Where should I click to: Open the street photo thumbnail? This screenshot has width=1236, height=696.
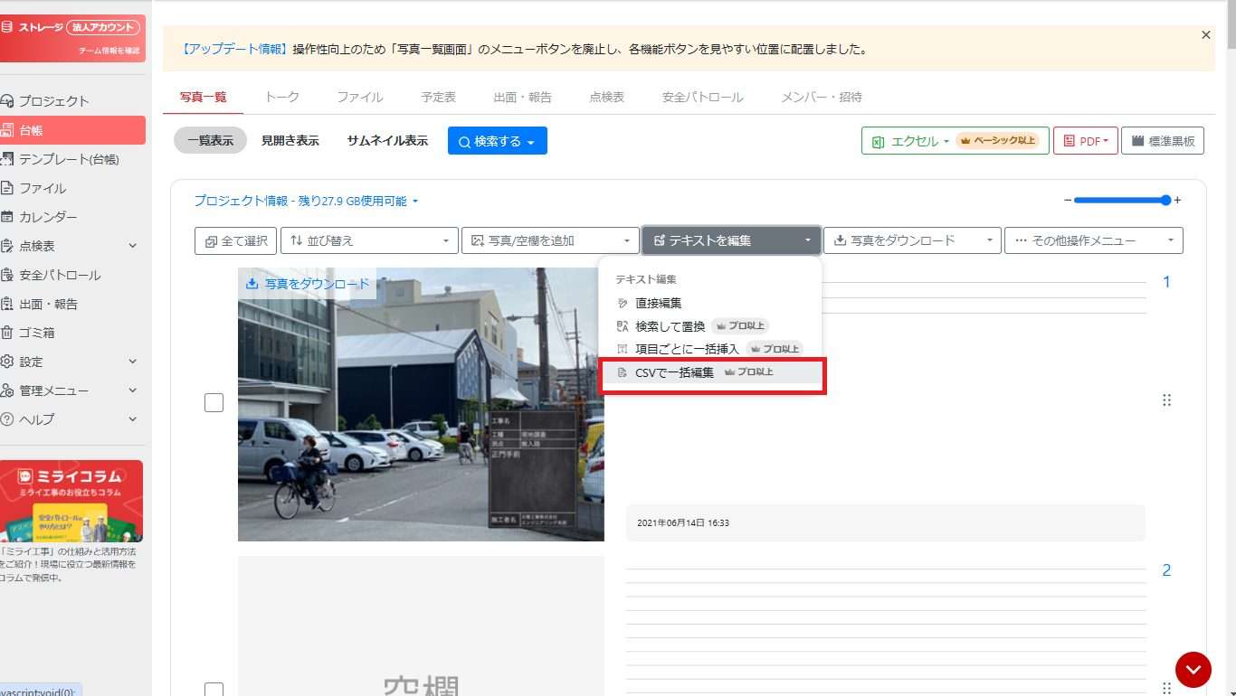[421, 404]
